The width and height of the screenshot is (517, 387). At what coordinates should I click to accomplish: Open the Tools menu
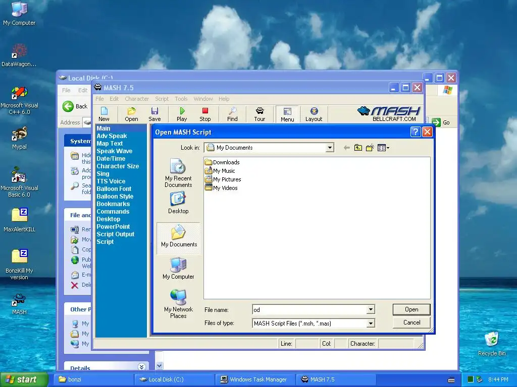(x=181, y=99)
